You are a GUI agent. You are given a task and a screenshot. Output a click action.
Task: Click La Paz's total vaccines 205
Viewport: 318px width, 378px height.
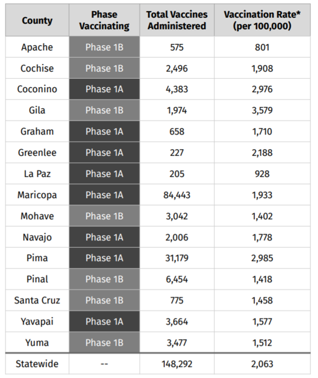click(x=177, y=174)
